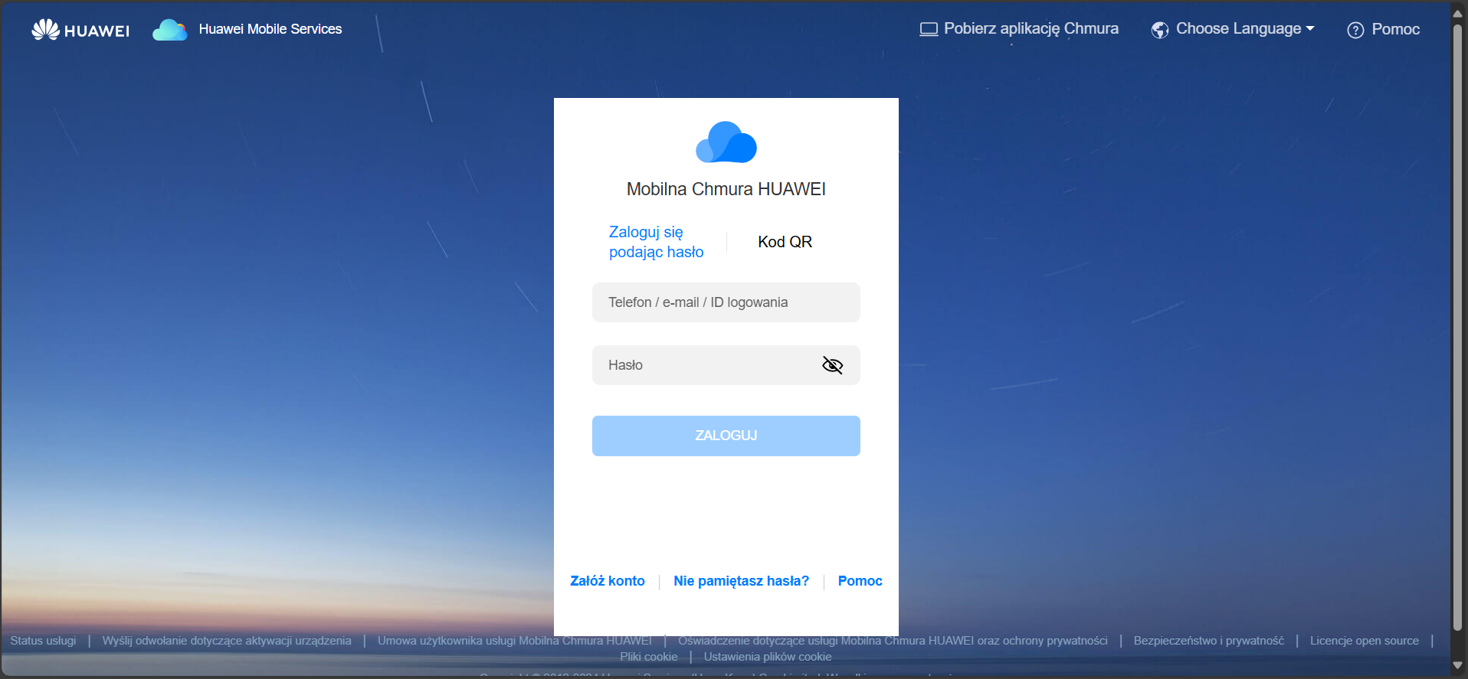1468x679 pixels.
Task: Click the ZALOGUJ login button
Action: click(726, 436)
